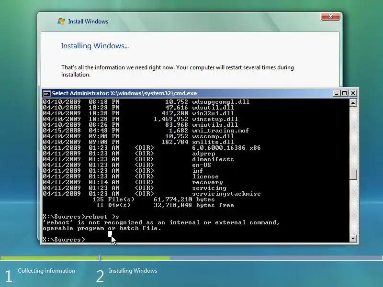
Task: Click the Installing Windows step 2 label
Action: [x=133, y=271]
